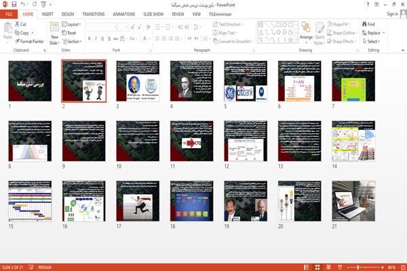407x271 pixels.
Task: Expand the Shape Fill dropdown
Action: tap(338, 24)
